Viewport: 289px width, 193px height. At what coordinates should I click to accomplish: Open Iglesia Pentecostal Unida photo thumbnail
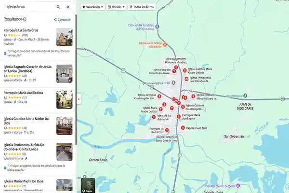(65, 152)
